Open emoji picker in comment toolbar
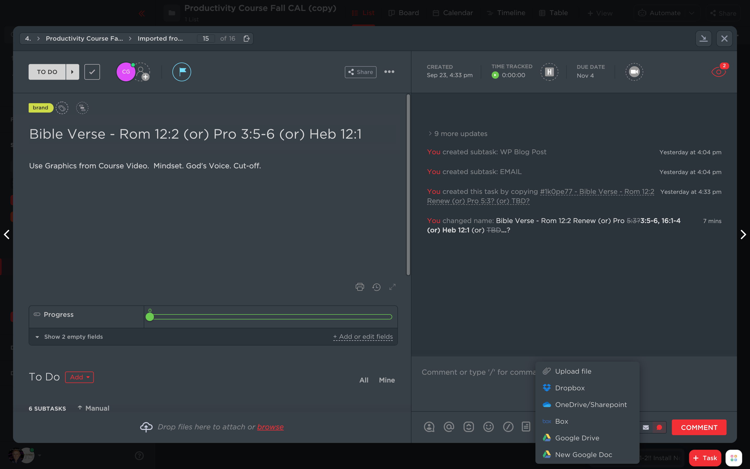 (x=488, y=427)
